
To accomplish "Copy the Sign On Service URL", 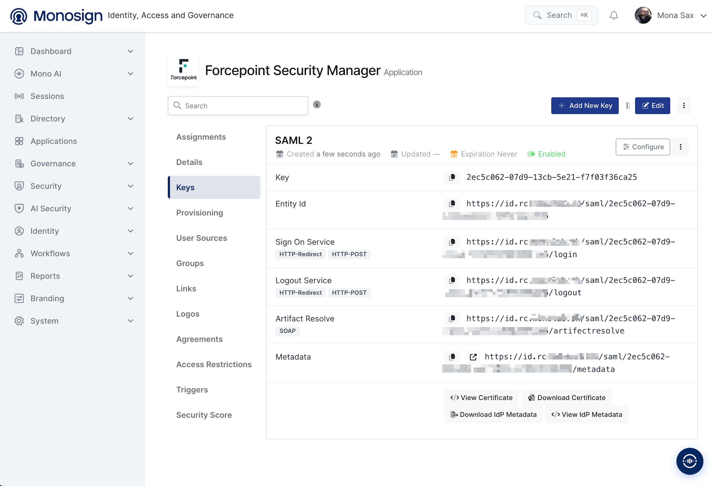I will [x=452, y=242].
